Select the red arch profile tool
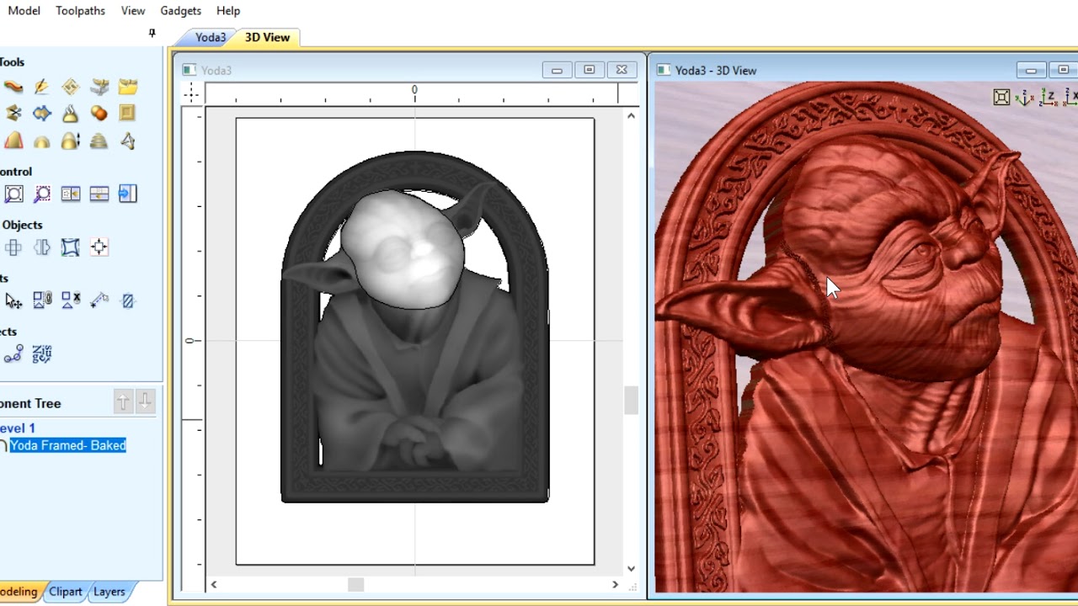1078x606 pixels. [13, 141]
